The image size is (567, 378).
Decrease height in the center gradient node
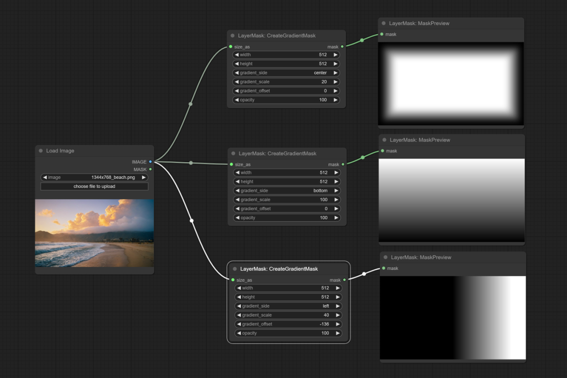[236, 63]
